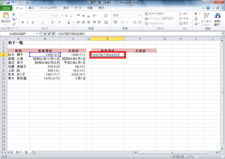Image resolution: width=225 pixels, height=159 pixels.
Task: Click the Page Layout view icon
Action: coord(178,157)
